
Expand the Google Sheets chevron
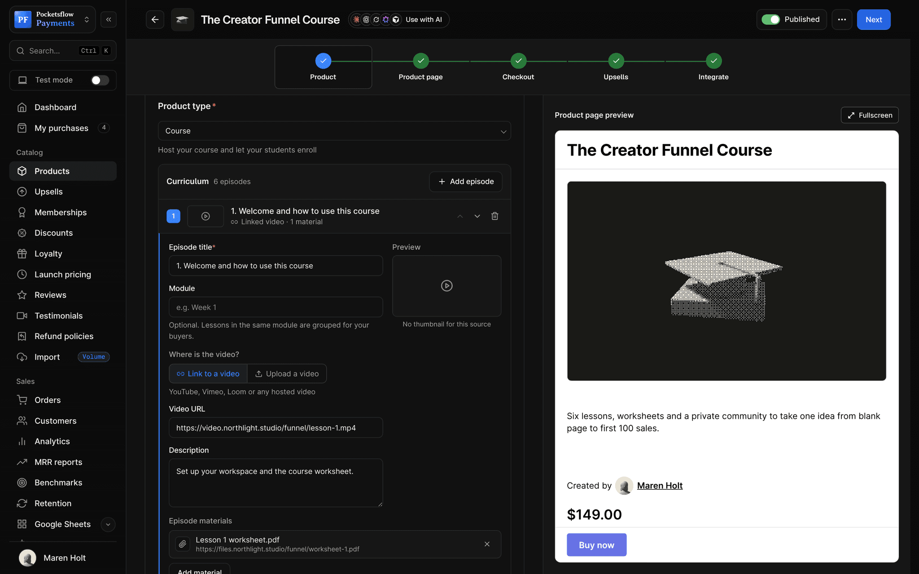[x=108, y=524]
